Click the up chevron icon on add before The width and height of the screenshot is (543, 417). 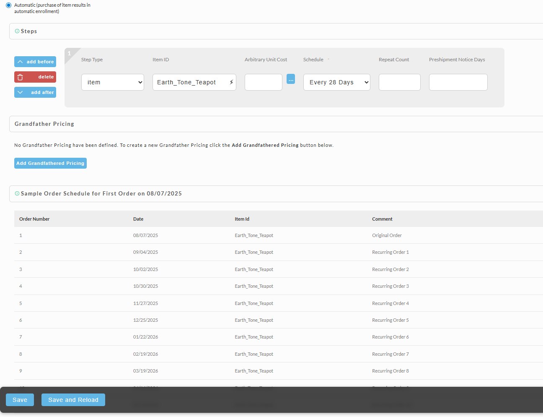(x=20, y=62)
